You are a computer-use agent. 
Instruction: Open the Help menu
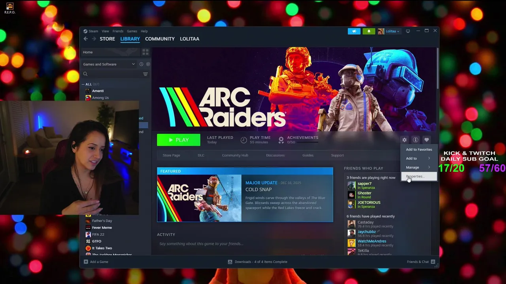[144, 31]
